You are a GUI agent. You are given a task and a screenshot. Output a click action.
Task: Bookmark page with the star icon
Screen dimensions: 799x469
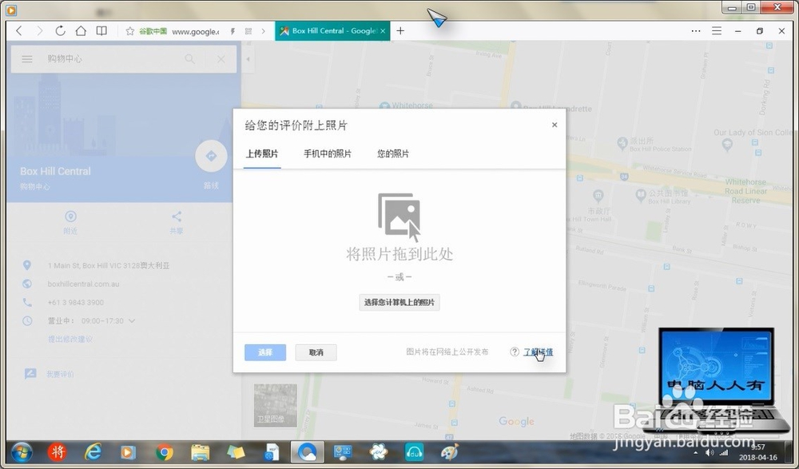pos(130,31)
